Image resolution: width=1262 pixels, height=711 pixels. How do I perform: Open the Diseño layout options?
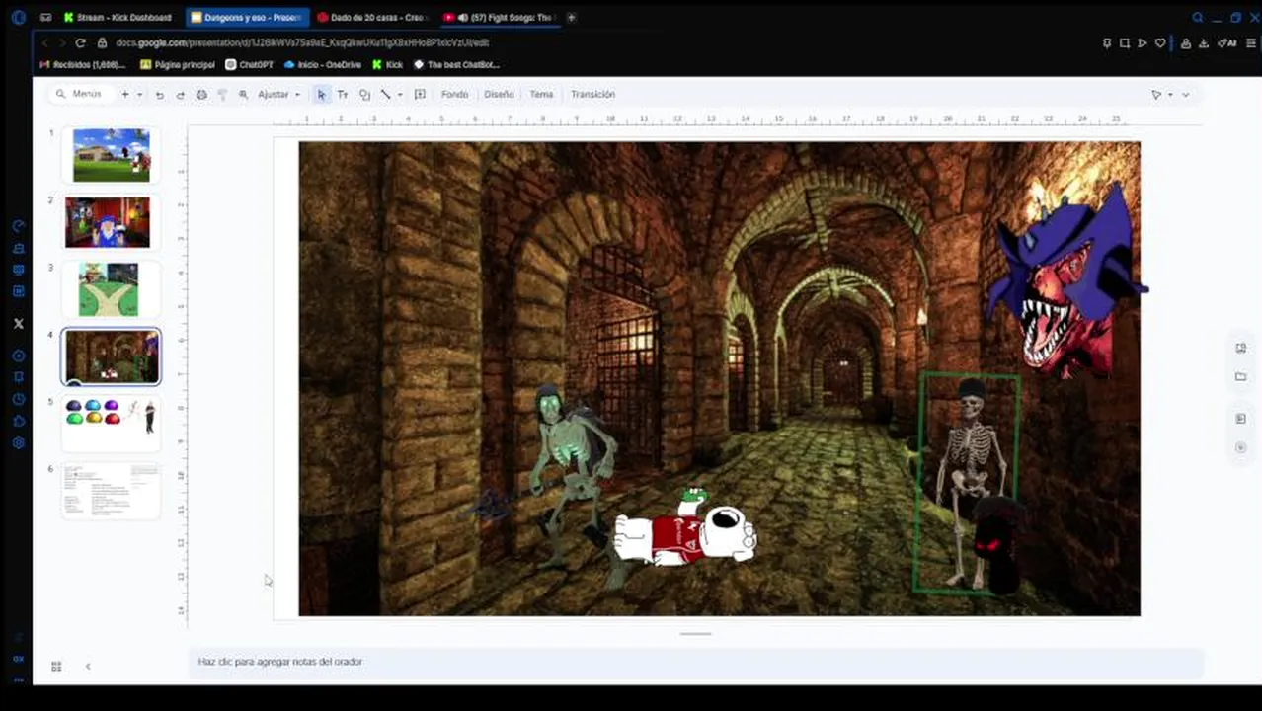[x=499, y=95]
